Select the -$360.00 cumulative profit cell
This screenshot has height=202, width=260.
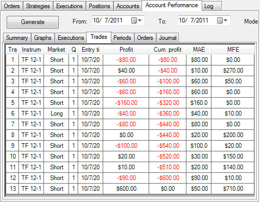[x=168, y=114]
